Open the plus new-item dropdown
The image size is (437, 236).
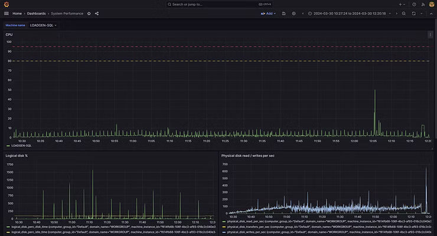point(402,4)
